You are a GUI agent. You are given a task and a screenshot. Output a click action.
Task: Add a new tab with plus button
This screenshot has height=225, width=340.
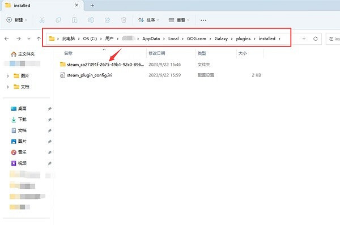[92, 6]
